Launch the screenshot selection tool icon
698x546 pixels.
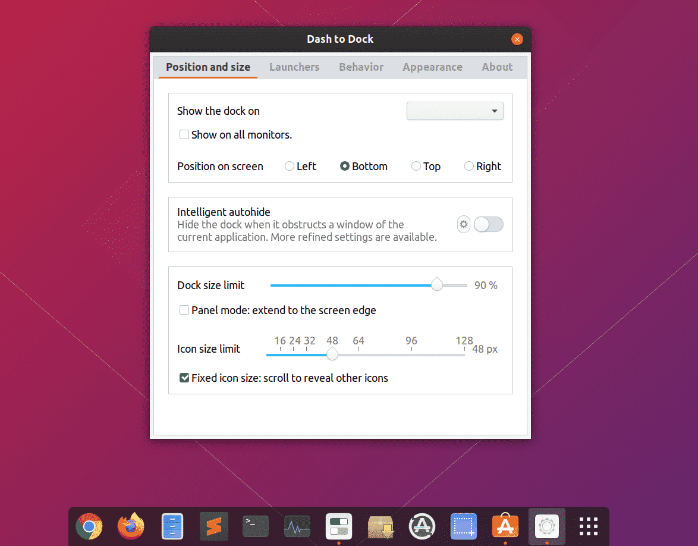click(463, 526)
